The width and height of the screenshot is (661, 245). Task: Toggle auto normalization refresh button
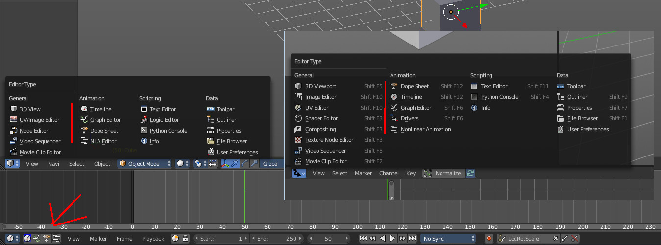(470, 173)
